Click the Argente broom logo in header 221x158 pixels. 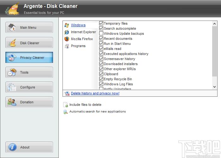coord(12,9)
